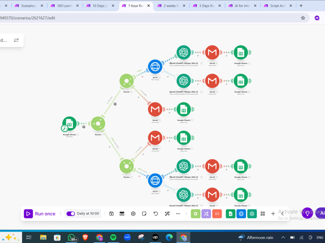Open the purple Flow control favorite
This screenshot has width=325, height=243.
click(x=206, y=214)
